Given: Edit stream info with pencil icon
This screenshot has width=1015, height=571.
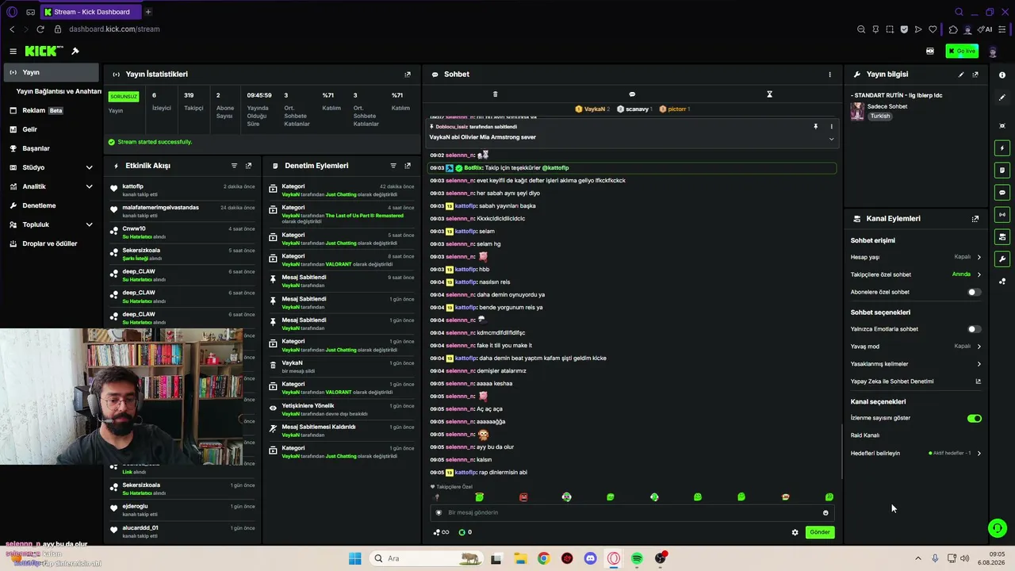Looking at the screenshot, I should pyautogui.click(x=961, y=75).
